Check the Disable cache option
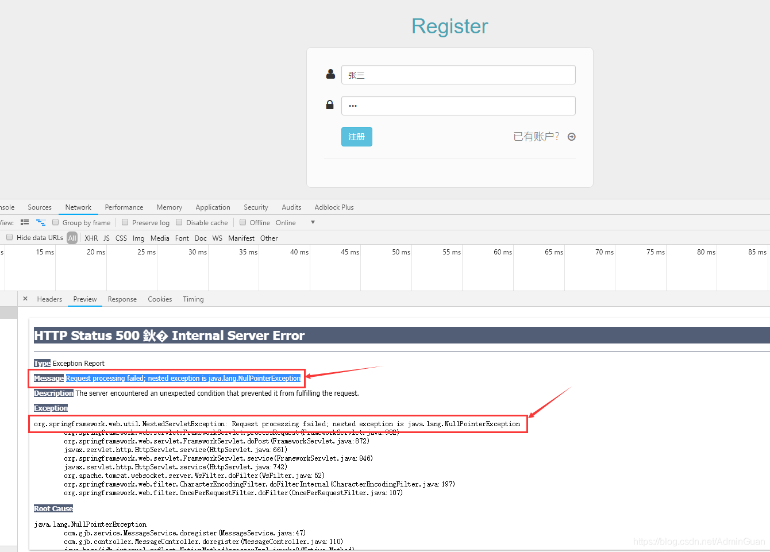 click(x=179, y=222)
